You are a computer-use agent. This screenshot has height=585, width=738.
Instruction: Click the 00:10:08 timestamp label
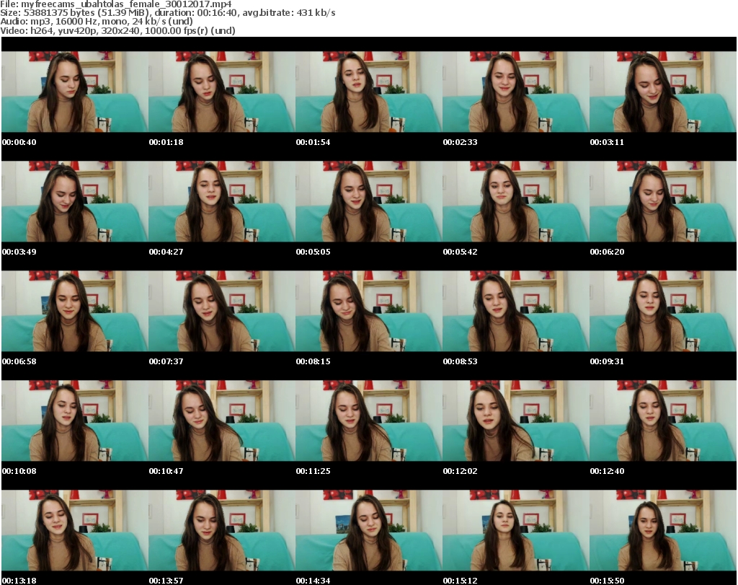click(x=19, y=471)
